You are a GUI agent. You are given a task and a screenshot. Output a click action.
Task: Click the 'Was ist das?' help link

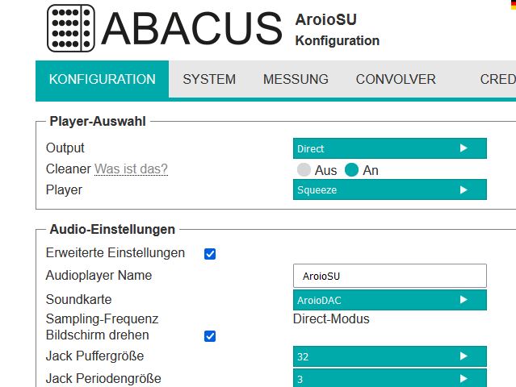131,169
